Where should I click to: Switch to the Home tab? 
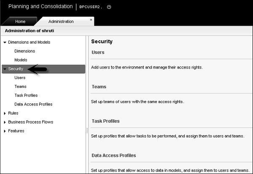20,21
